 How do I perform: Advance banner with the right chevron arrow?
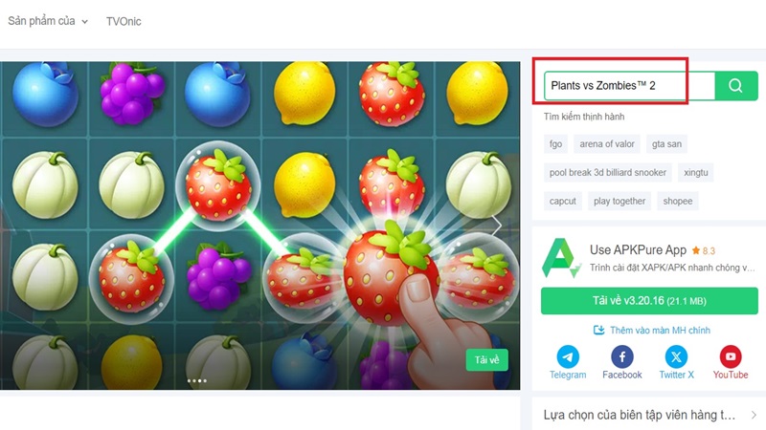click(x=496, y=226)
